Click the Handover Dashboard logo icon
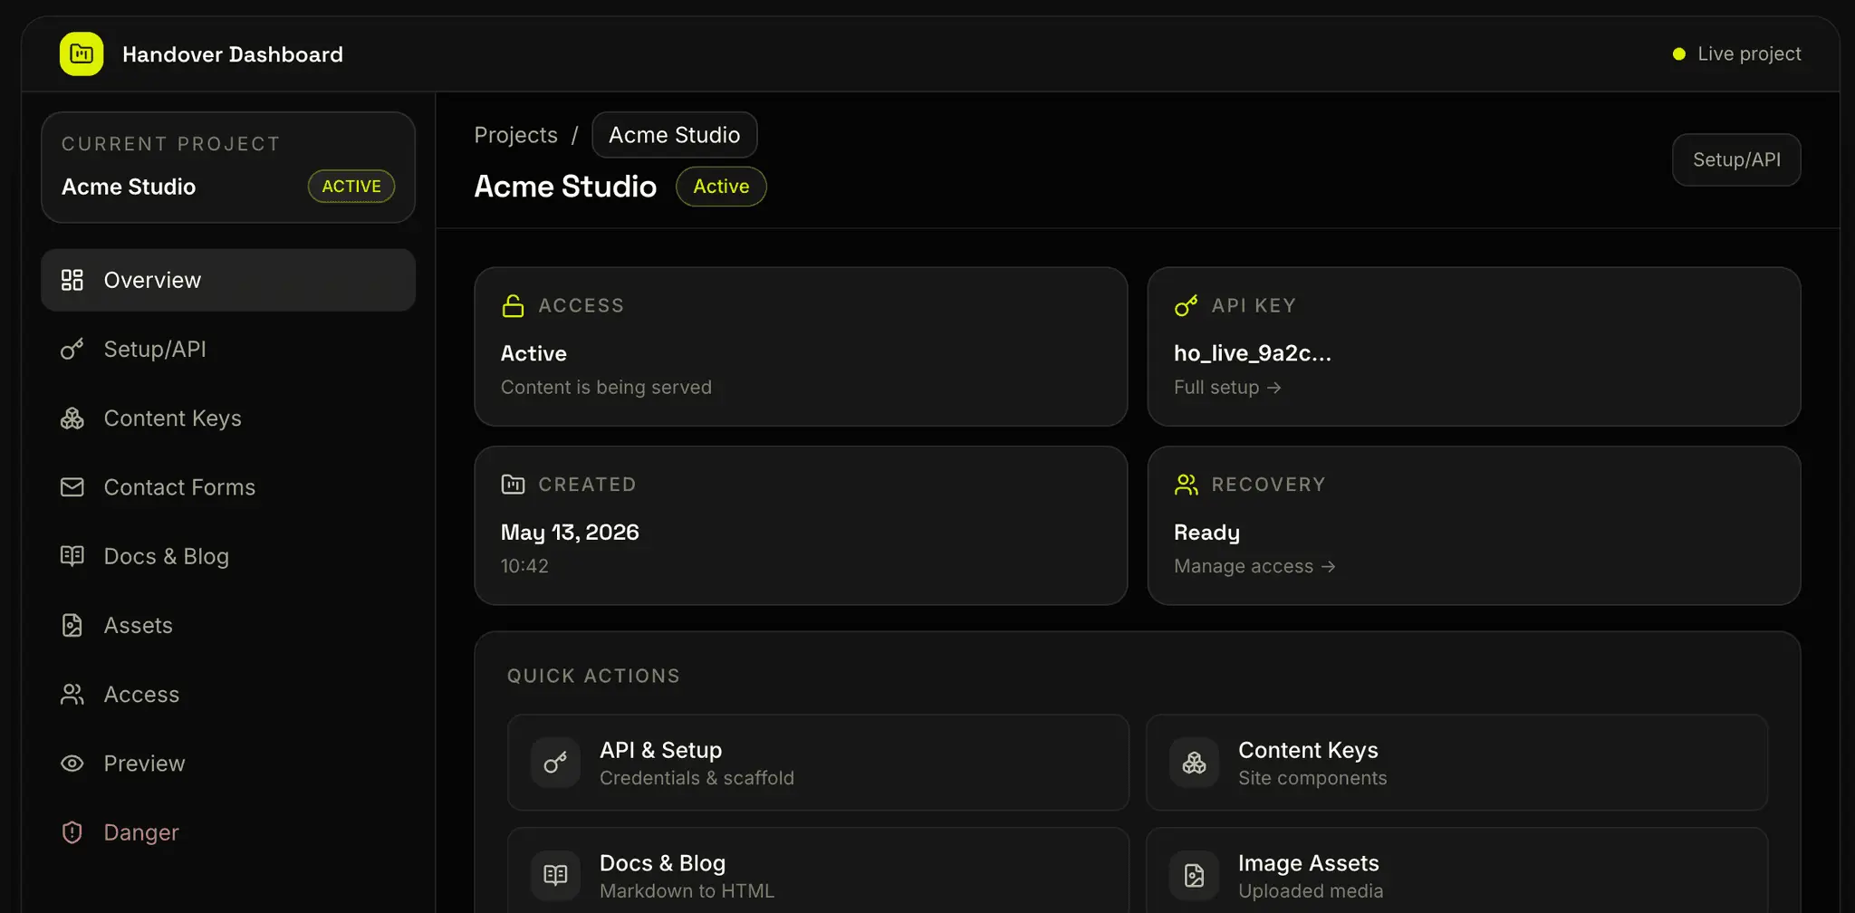The image size is (1855, 913). 82,54
